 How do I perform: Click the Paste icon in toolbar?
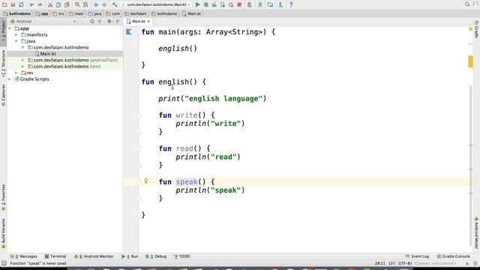coord(67,4)
